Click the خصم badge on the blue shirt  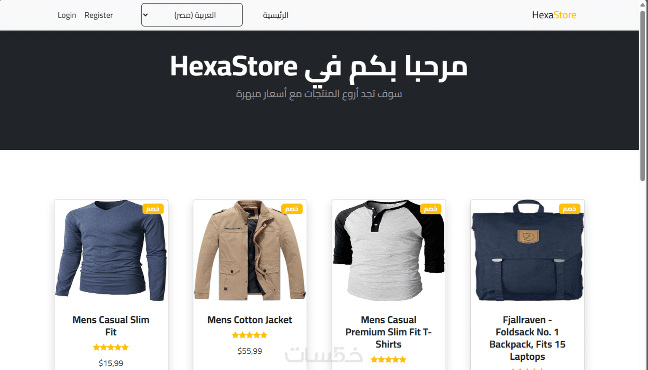pos(153,209)
